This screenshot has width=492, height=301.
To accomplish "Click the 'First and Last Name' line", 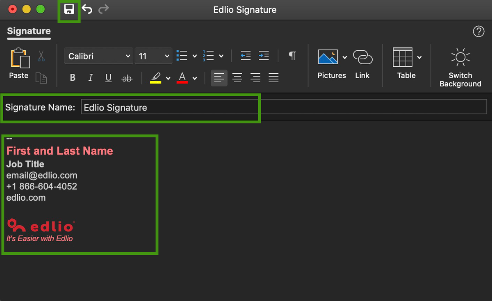I will coord(59,151).
